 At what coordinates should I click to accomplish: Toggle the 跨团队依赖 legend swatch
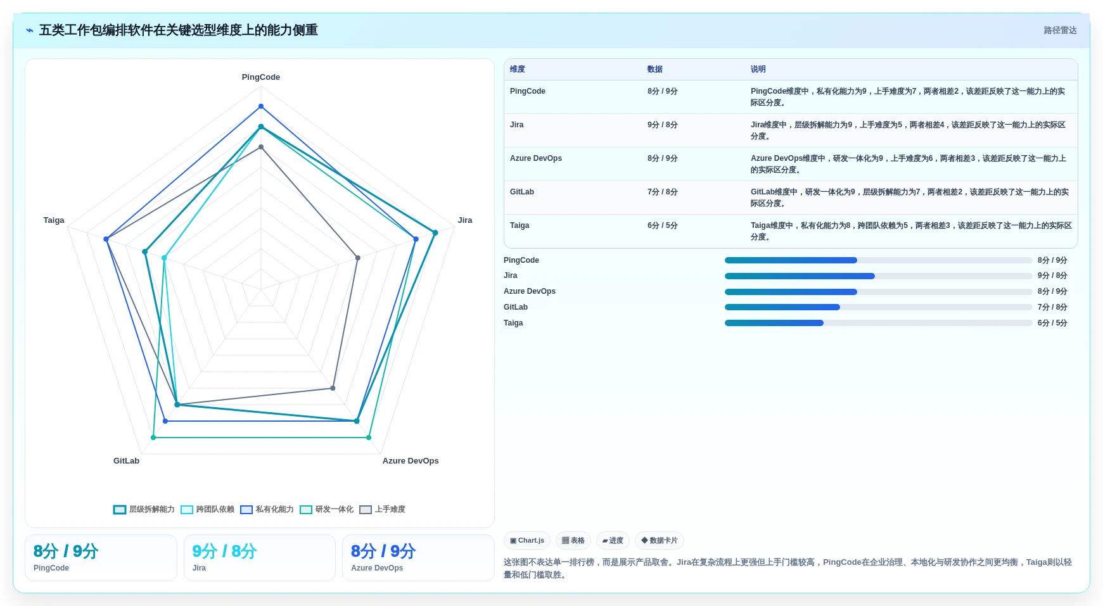click(187, 510)
